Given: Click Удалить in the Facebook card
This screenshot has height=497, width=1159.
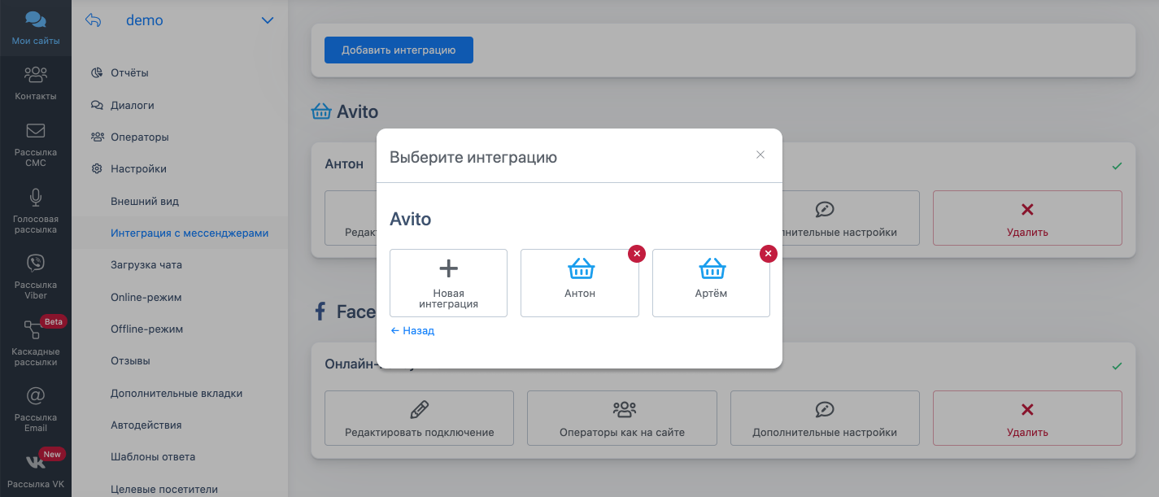Looking at the screenshot, I should (x=1027, y=418).
